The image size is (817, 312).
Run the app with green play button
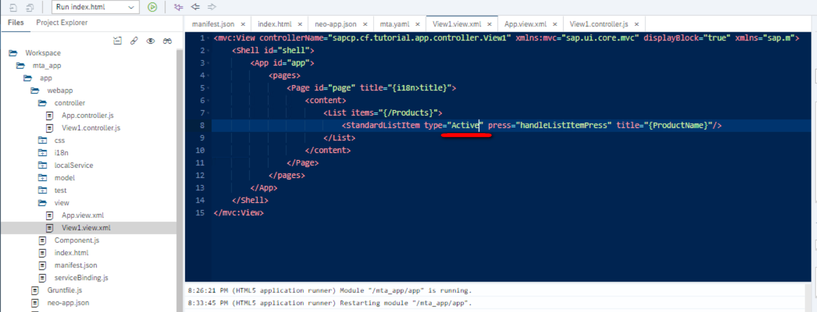tap(152, 7)
